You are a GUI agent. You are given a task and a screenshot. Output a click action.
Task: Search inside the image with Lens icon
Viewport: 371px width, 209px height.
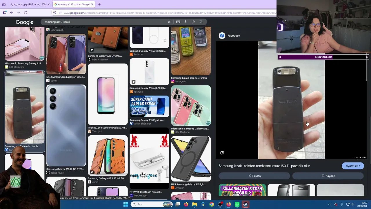(x=222, y=153)
